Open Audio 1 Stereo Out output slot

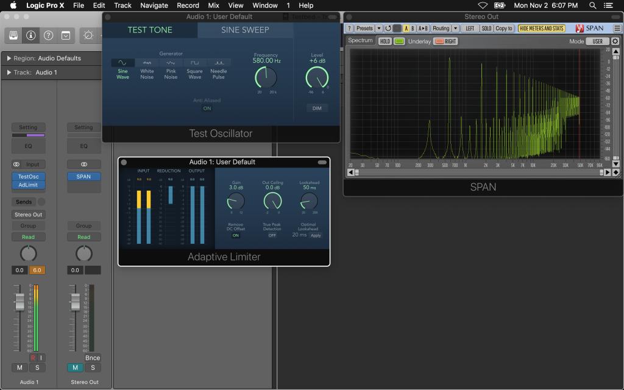[28, 214]
